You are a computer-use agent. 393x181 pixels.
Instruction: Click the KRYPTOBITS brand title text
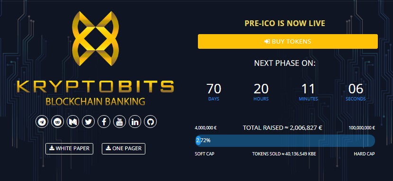[x=95, y=87]
